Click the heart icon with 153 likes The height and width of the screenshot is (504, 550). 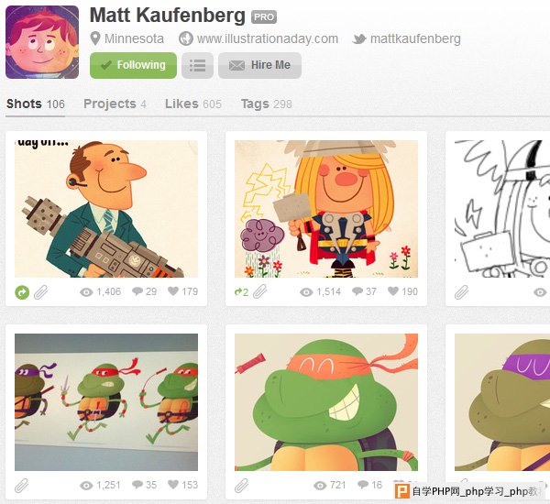[173, 485]
